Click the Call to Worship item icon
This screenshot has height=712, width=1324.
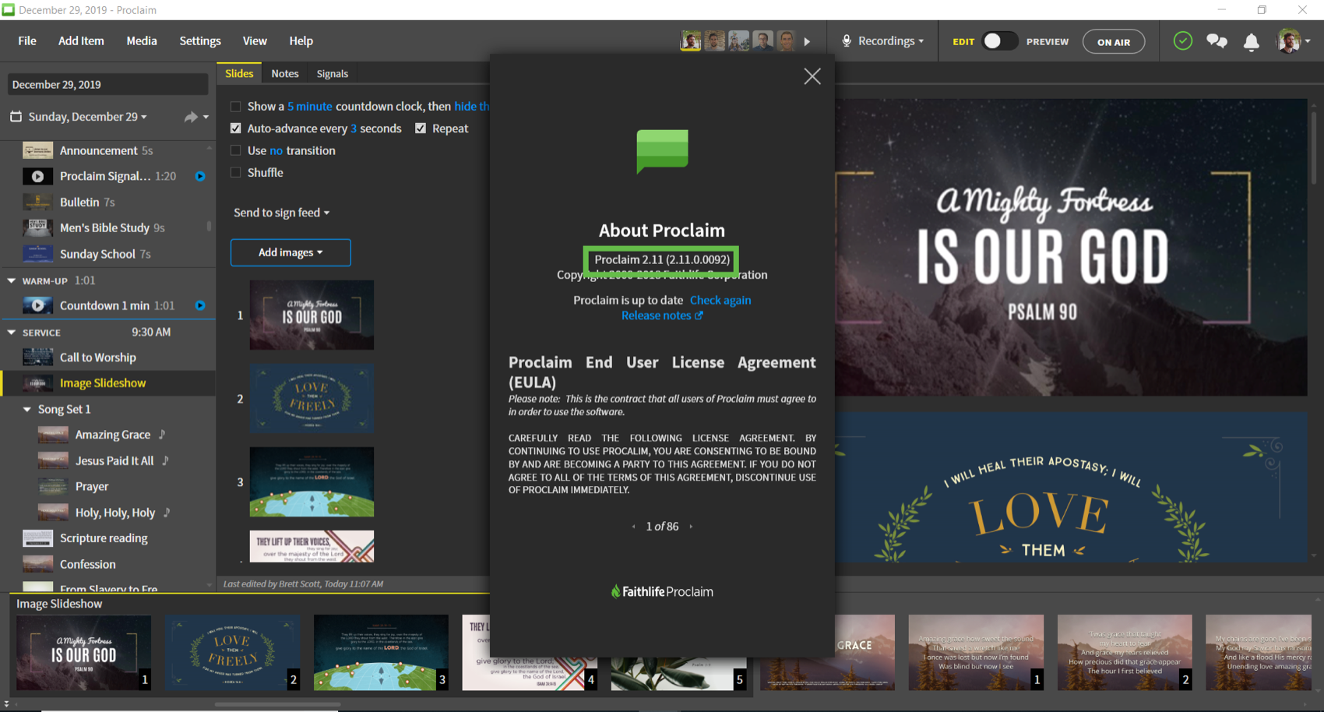(37, 358)
